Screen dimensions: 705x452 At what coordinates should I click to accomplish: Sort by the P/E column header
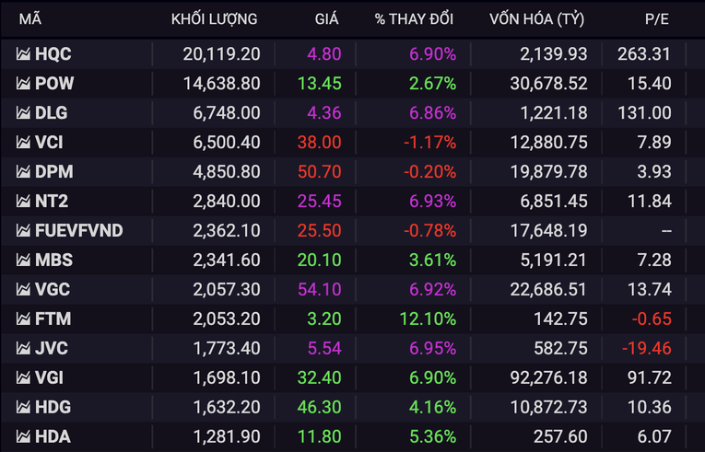(657, 18)
